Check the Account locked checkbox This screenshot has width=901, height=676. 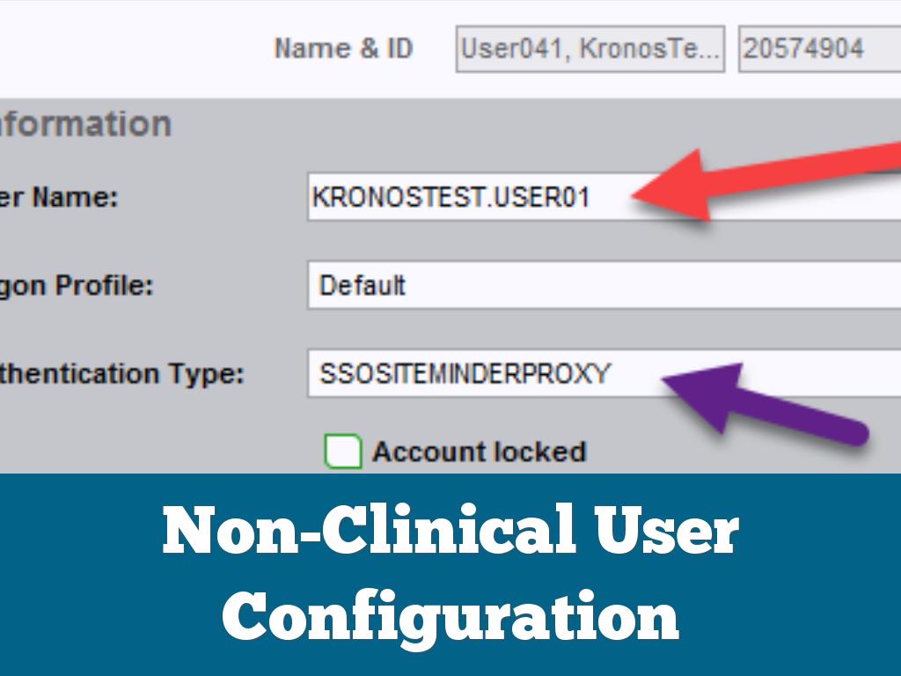(x=343, y=452)
